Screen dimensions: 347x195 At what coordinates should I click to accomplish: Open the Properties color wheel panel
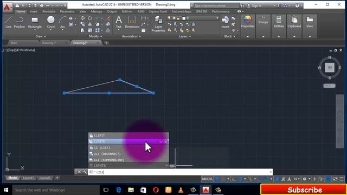pos(247,22)
